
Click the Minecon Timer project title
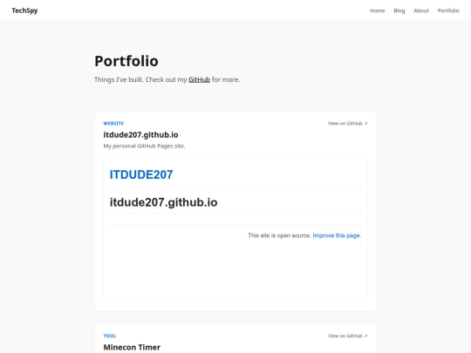(x=132, y=347)
